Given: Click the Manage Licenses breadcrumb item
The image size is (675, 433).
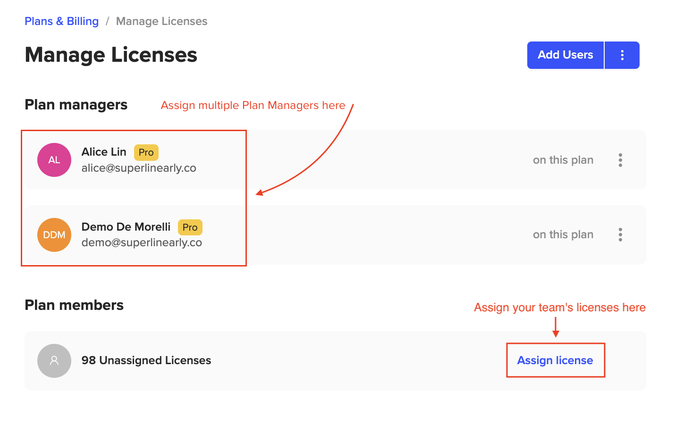Looking at the screenshot, I should click(x=161, y=21).
